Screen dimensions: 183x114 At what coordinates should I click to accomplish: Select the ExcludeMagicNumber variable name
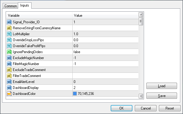tap(28, 58)
